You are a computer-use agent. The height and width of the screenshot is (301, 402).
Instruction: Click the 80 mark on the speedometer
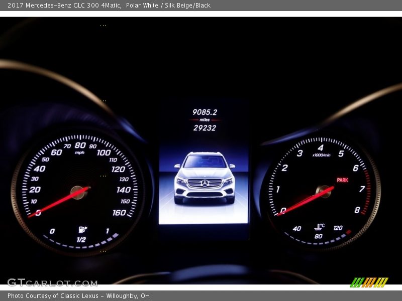80,145
